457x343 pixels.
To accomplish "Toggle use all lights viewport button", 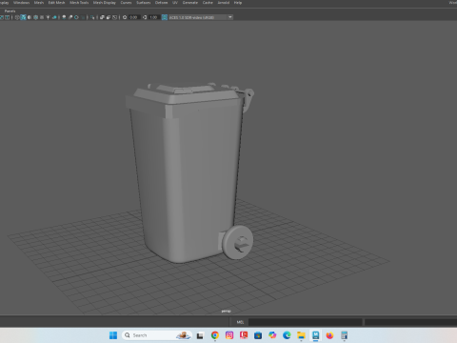I will tap(48, 17).
